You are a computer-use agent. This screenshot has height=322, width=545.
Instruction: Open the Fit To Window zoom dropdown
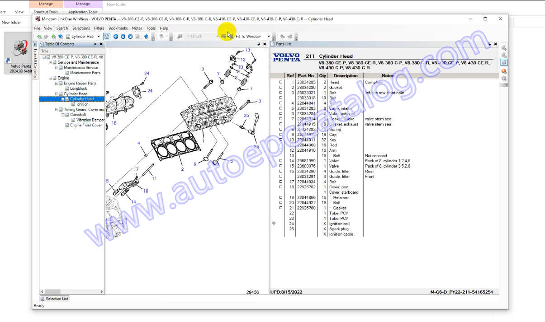tap(269, 37)
